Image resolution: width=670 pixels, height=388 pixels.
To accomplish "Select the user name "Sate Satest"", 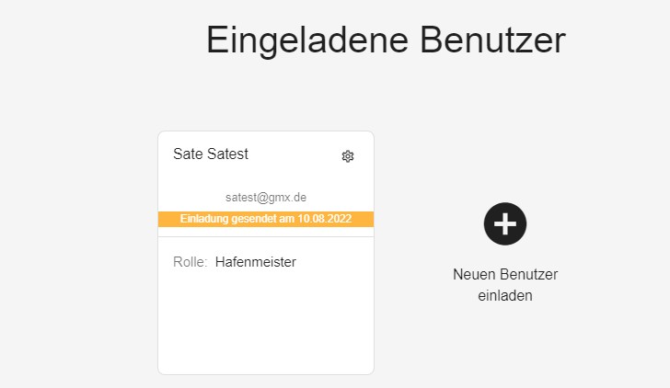I will 211,154.
